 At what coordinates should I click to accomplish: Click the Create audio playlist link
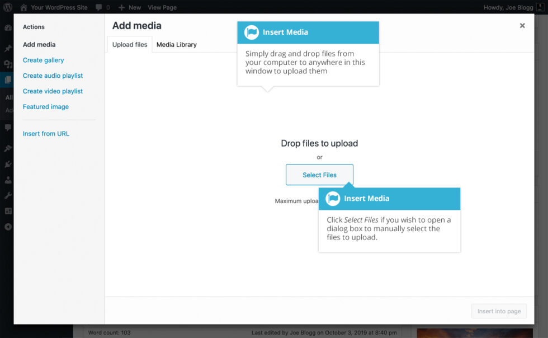tap(53, 75)
